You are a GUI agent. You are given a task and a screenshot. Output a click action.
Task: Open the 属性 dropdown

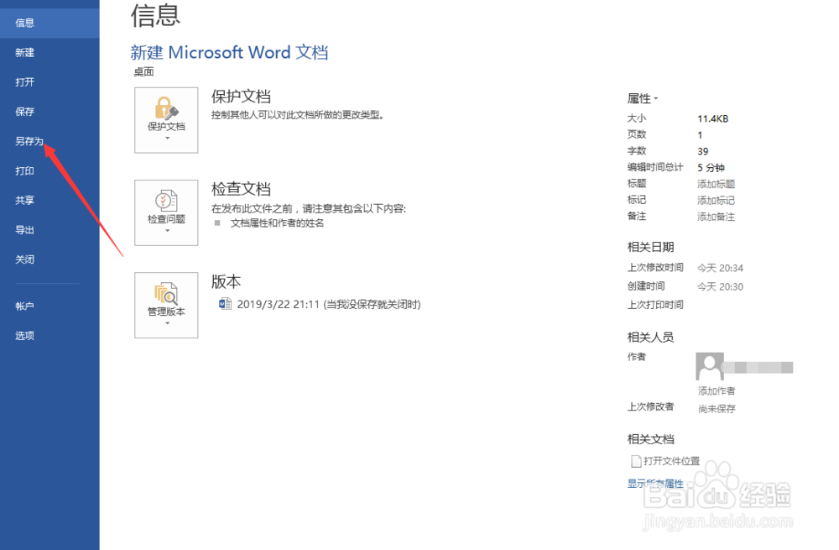(x=643, y=98)
